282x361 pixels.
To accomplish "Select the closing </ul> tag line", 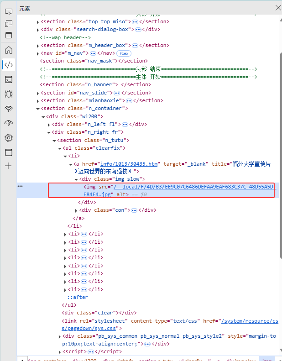I will (69, 305).
